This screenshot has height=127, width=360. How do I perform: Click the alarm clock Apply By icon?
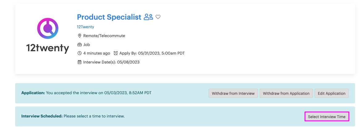click(116, 53)
